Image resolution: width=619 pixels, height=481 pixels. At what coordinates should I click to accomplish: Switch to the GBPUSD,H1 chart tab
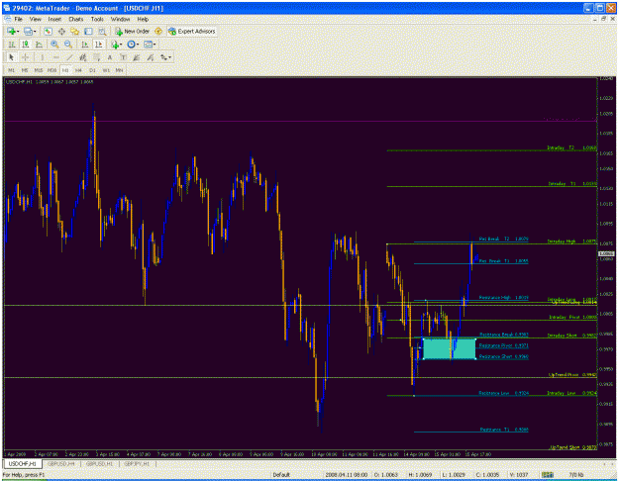pyautogui.click(x=100, y=463)
